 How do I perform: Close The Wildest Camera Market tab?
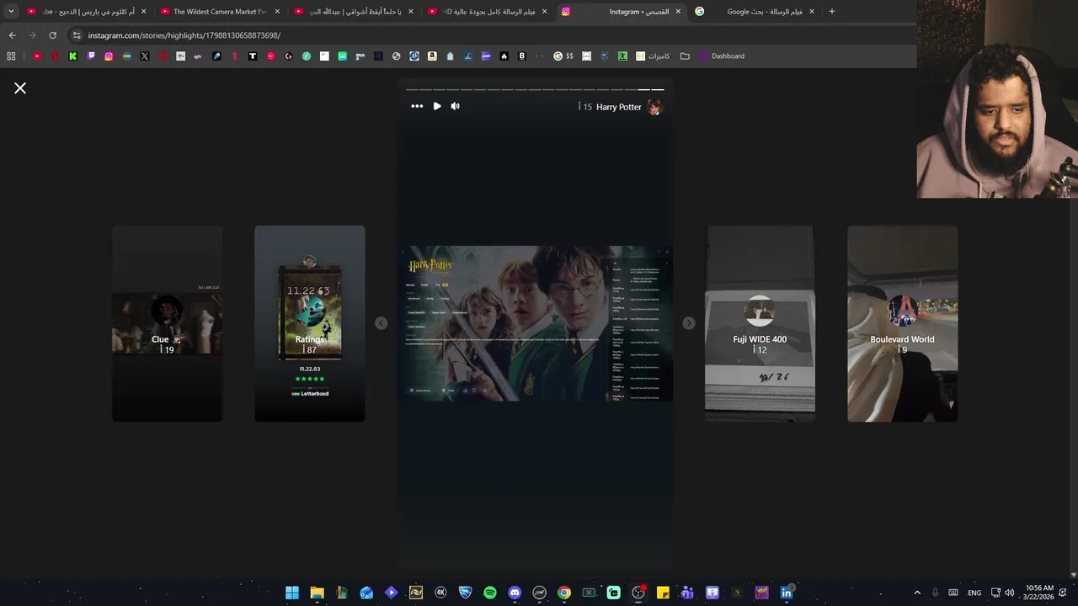point(277,12)
